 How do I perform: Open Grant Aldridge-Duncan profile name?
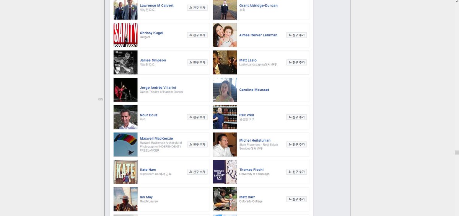point(259,6)
